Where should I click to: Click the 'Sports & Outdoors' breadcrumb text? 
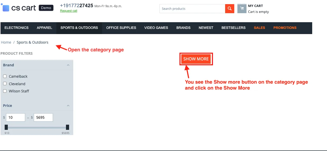[x=32, y=42]
